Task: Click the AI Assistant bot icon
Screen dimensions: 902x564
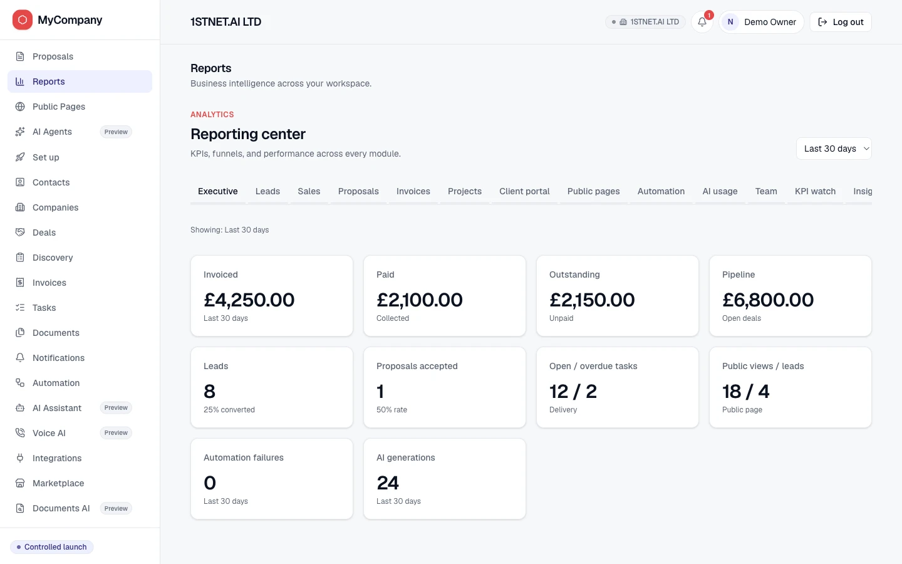Action: [20, 408]
